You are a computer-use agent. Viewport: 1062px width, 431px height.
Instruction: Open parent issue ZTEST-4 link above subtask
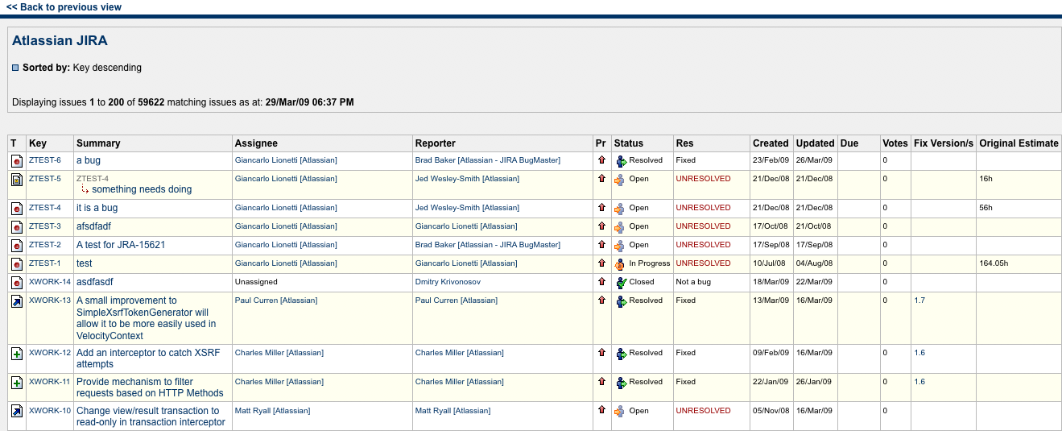click(x=93, y=179)
